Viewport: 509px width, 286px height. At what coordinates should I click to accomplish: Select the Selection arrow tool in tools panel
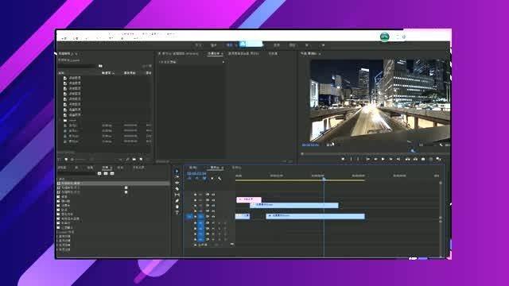coord(177,172)
